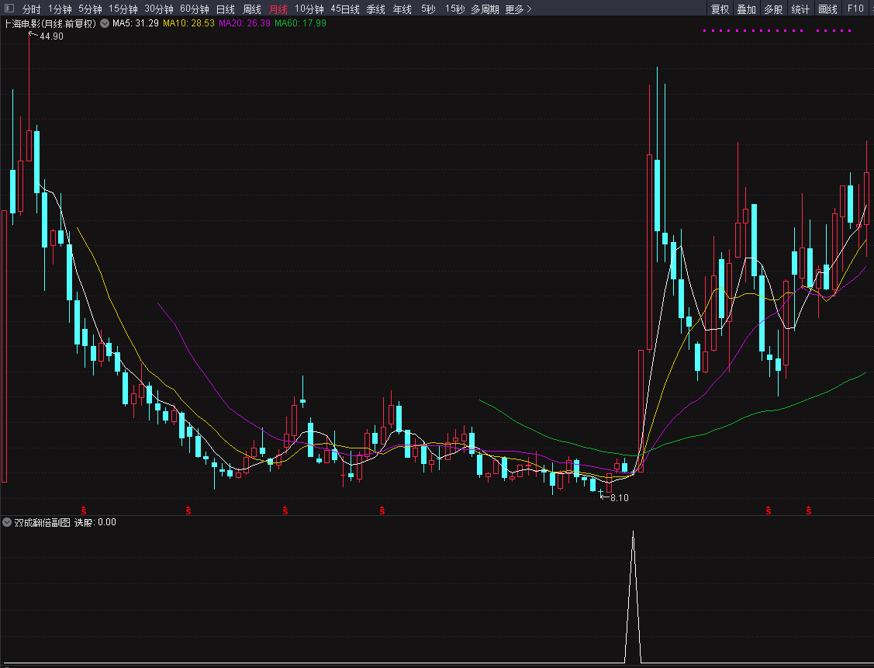Select the 1分钟 period tab

60,9
